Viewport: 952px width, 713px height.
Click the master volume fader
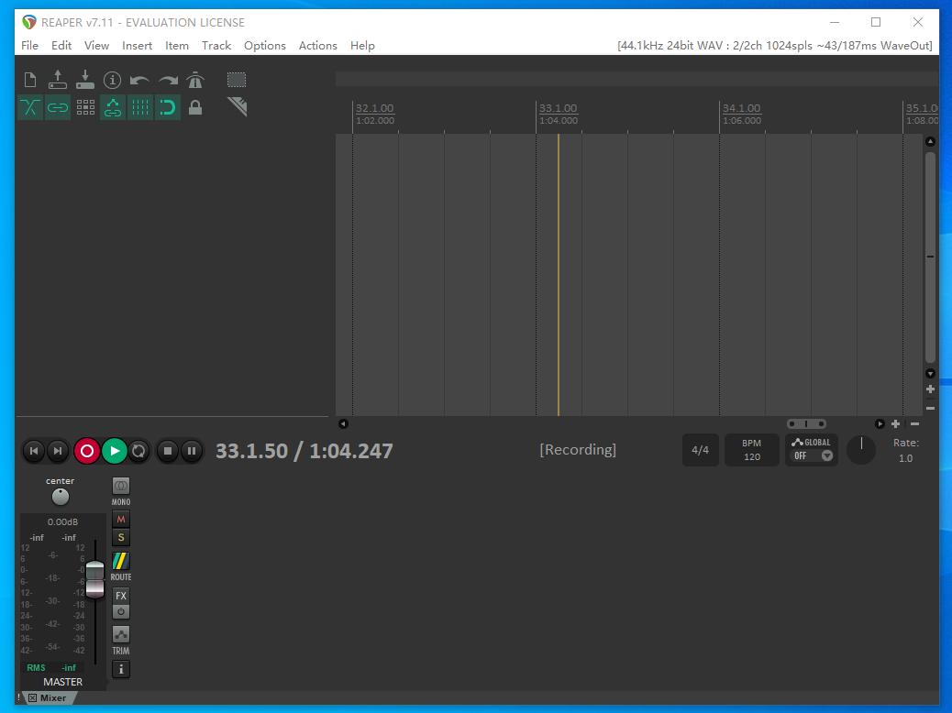point(94,577)
